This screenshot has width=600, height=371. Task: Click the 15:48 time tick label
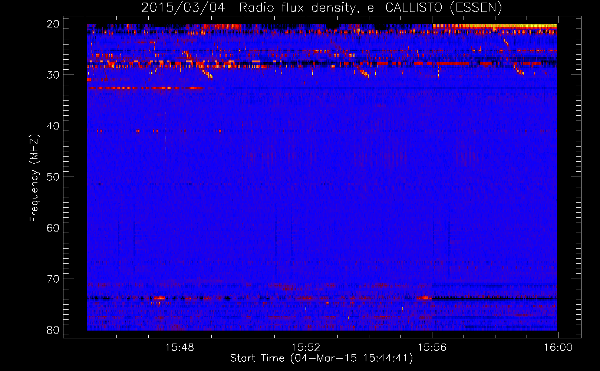coord(179,348)
